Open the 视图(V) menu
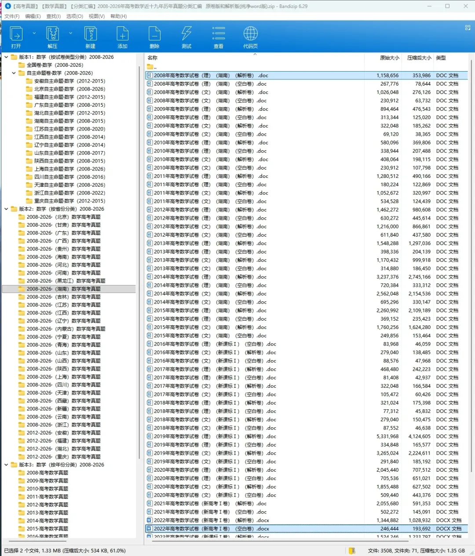 click(x=96, y=16)
